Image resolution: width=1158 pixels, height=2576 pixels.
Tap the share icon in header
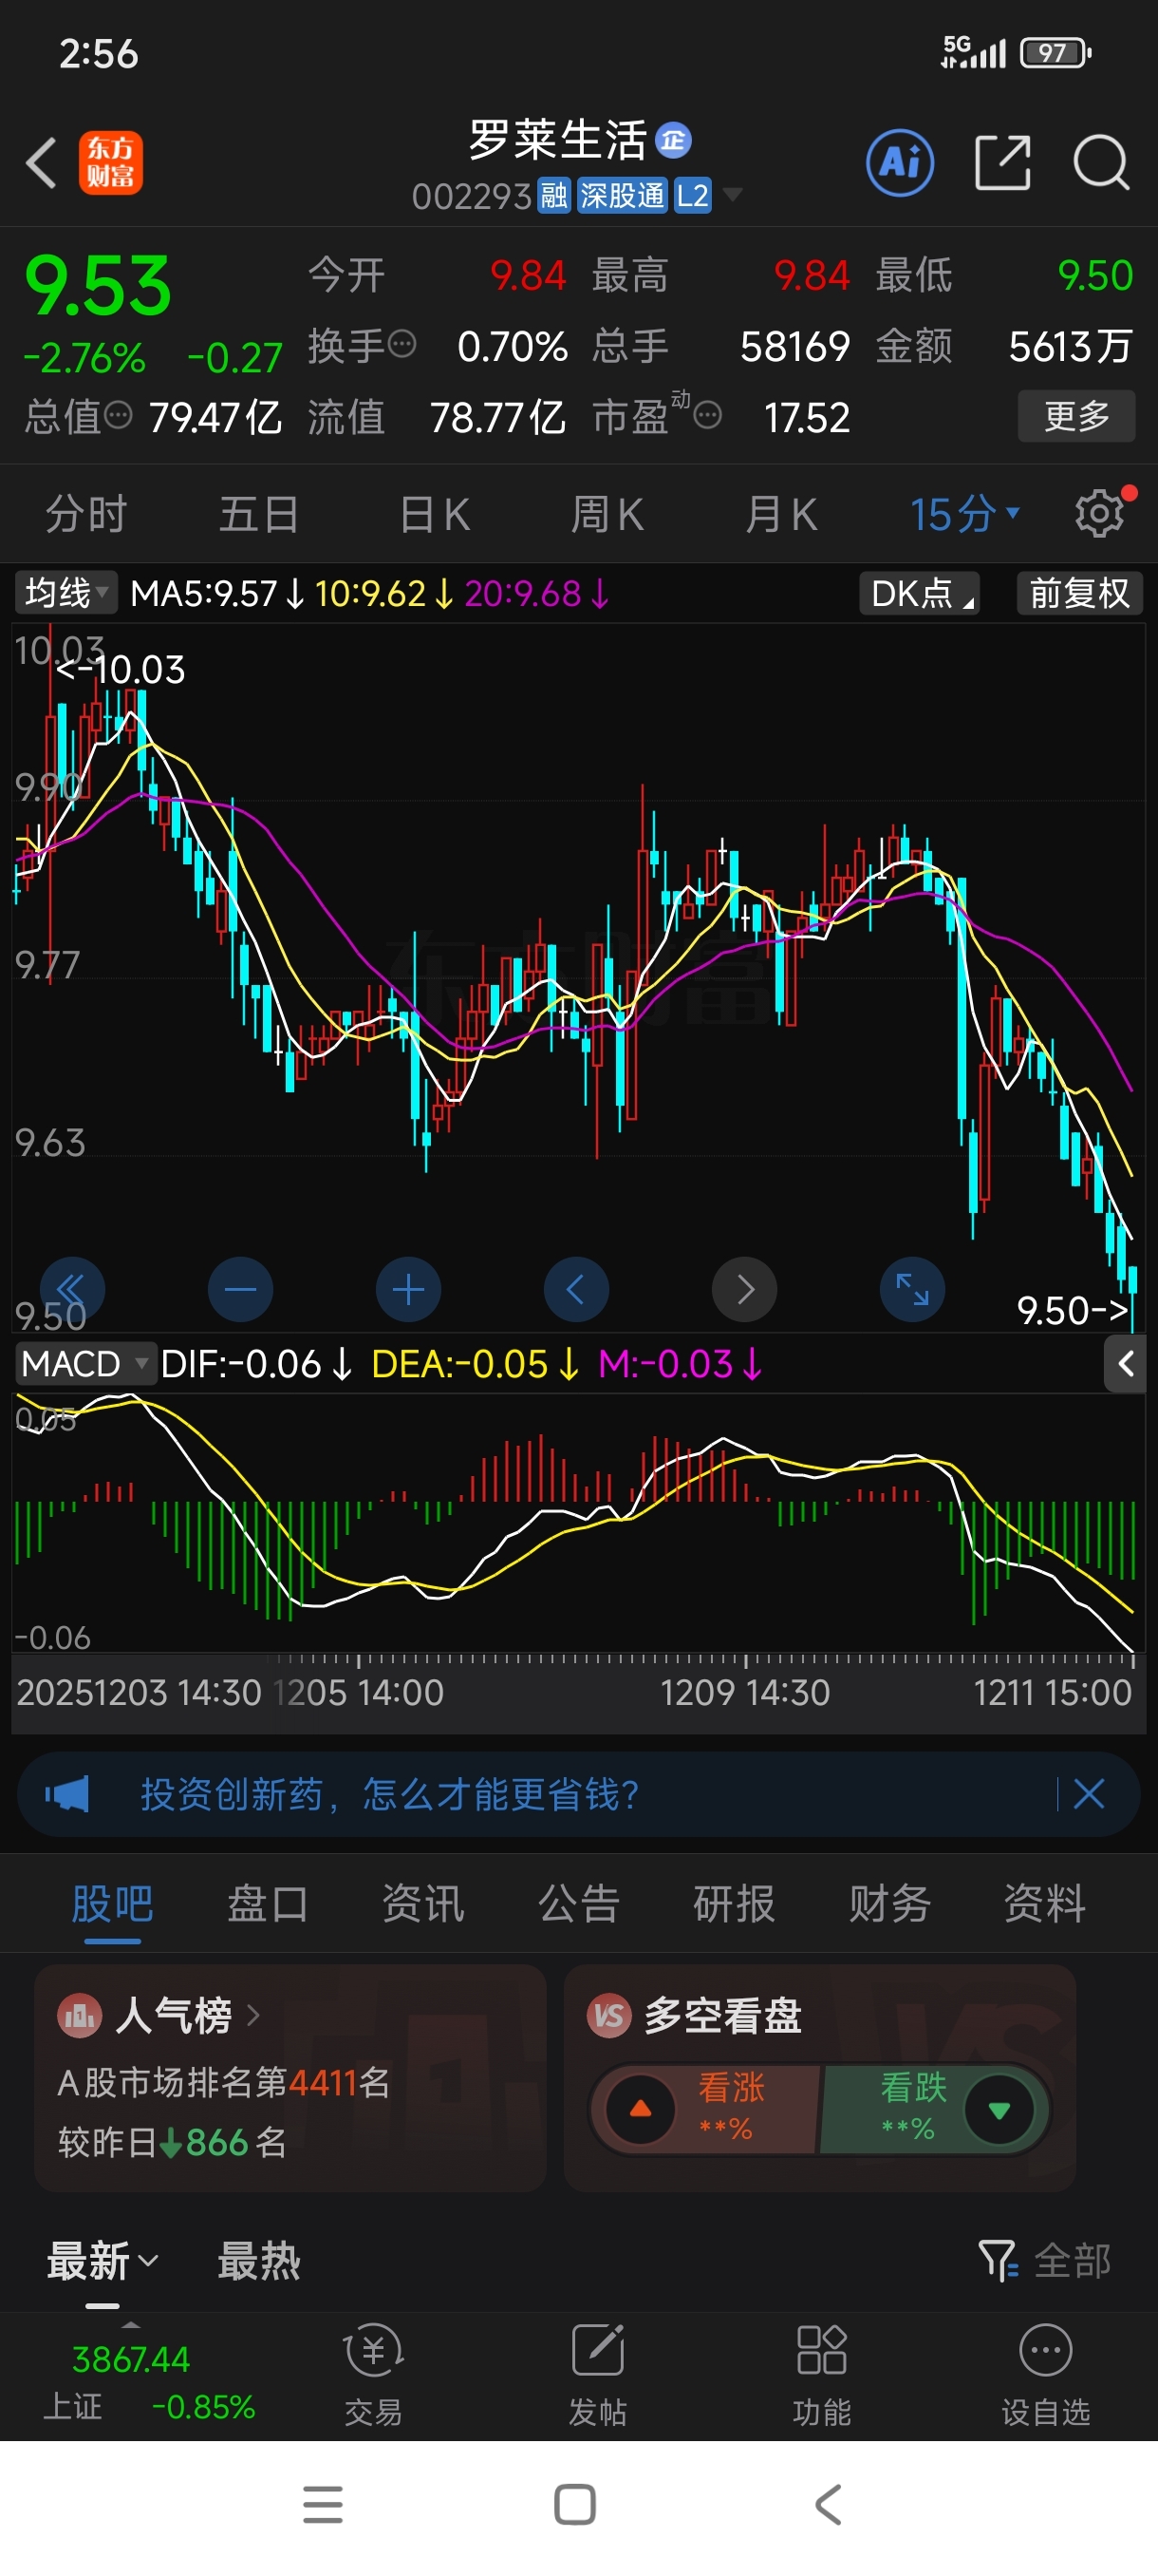tap(1002, 162)
